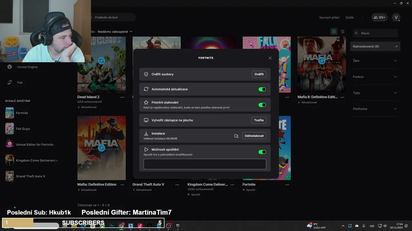Click the Název filter search field
This screenshot has width=412, height=231.
click(375, 33)
